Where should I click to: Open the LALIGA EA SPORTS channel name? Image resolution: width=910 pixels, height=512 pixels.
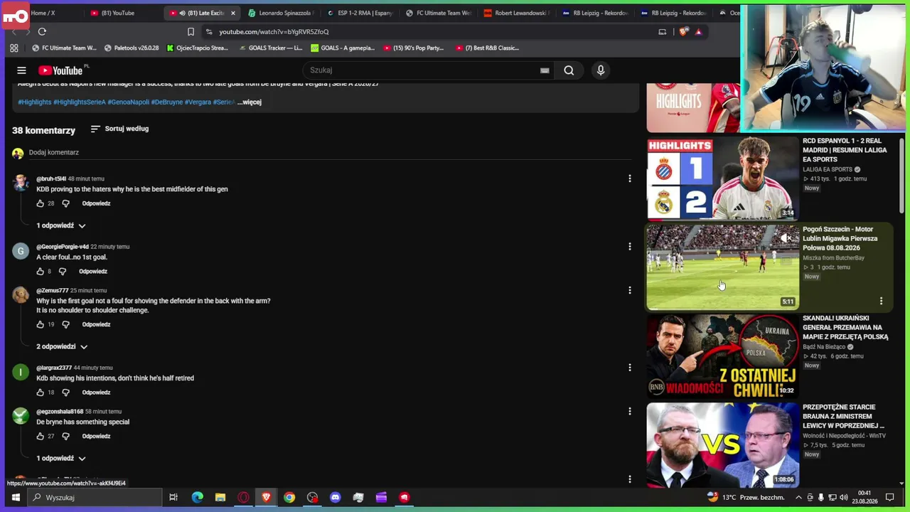click(828, 170)
